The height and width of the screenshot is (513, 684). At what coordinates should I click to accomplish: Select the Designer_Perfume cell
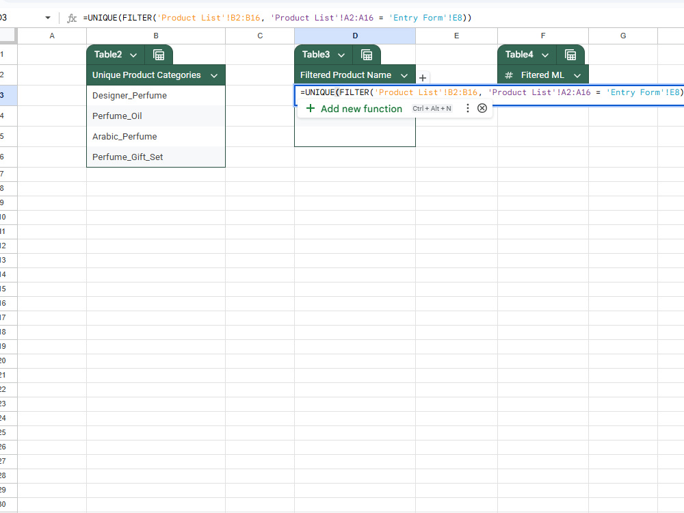pyautogui.click(x=156, y=96)
